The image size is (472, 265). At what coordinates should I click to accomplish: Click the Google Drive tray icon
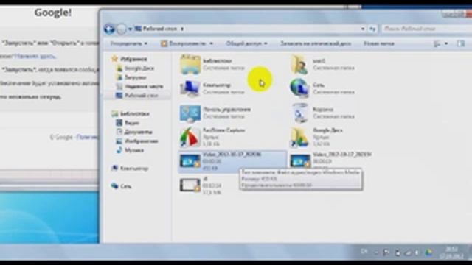pos(428,252)
